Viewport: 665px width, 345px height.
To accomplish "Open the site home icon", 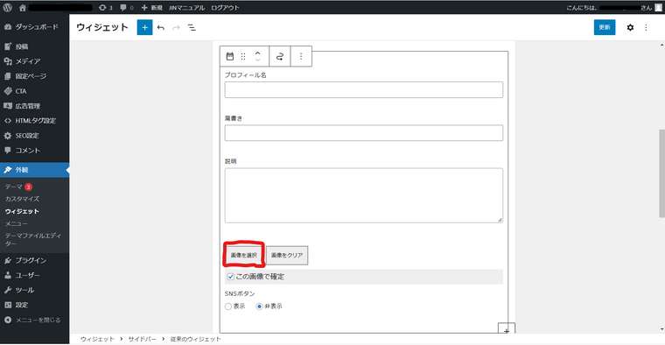I will point(23,8).
